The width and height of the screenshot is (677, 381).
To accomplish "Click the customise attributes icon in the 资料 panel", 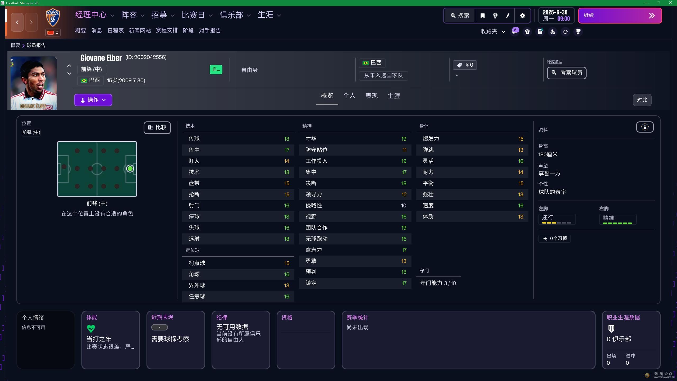I will click(x=645, y=127).
